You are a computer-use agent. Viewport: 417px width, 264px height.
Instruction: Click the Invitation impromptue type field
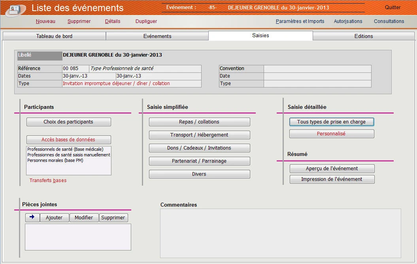pos(132,84)
